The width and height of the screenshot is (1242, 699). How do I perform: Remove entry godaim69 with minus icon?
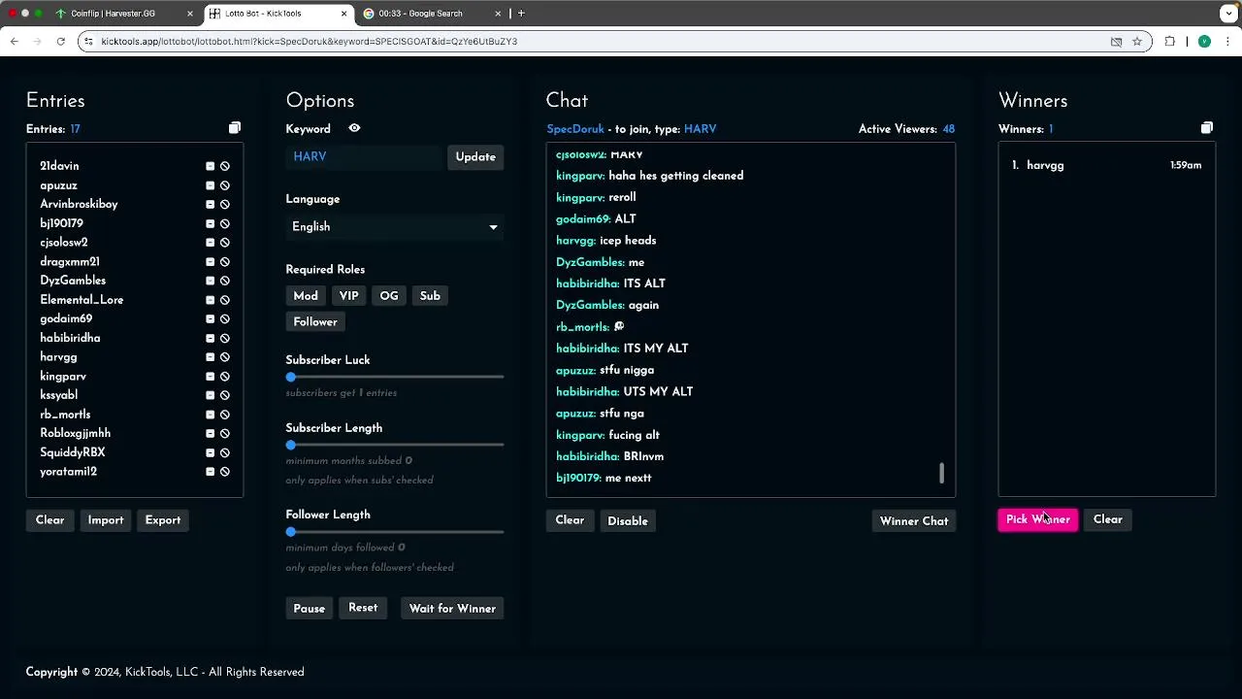210,319
